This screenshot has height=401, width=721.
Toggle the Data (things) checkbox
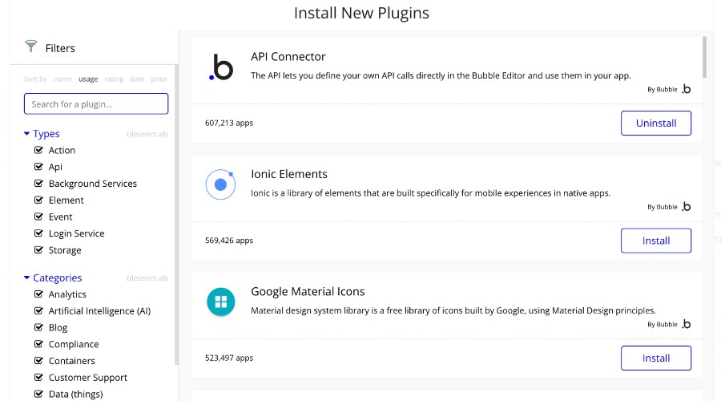[38, 394]
